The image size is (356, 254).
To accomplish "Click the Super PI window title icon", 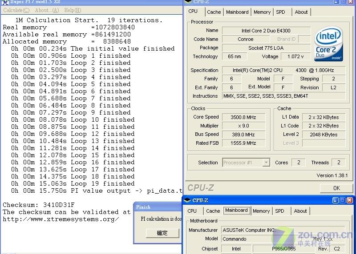I will coord(5,2).
